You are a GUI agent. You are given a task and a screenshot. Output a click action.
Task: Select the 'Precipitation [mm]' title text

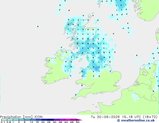(16, 117)
